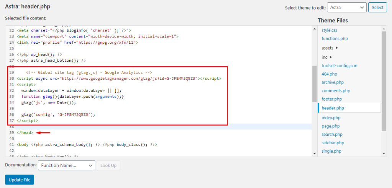Image resolution: width=392 pixels, height=188 pixels.
Task: Click the Update File button
Action: pos(20,180)
